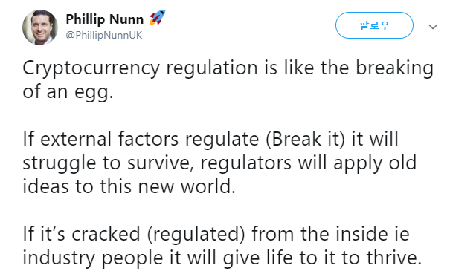Click the word 'cracked' in the tweet

point(106,234)
